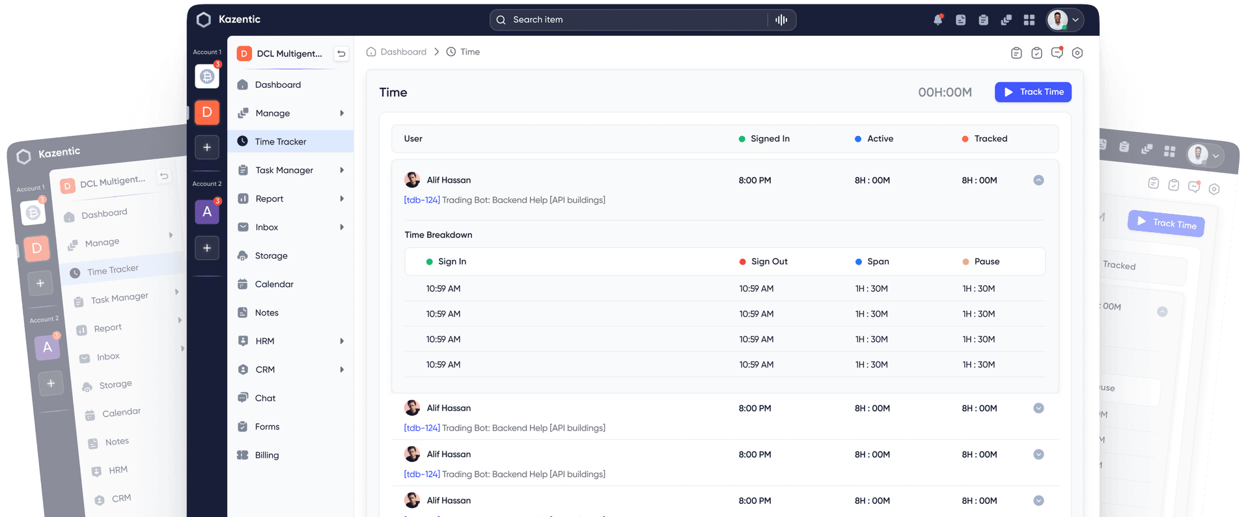1250x517 pixels.
Task: Click the Task Manager sidebar icon
Action: [x=243, y=170]
